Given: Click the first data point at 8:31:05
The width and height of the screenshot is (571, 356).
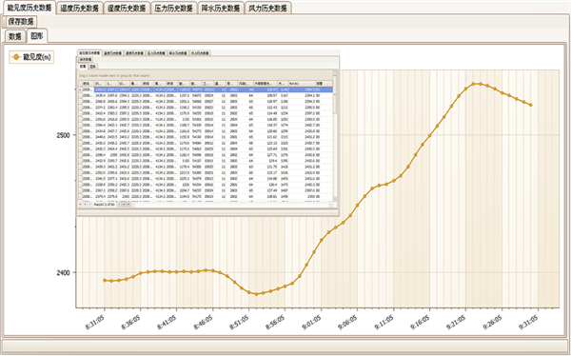Looking at the screenshot, I should pyautogui.click(x=105, y=280).
